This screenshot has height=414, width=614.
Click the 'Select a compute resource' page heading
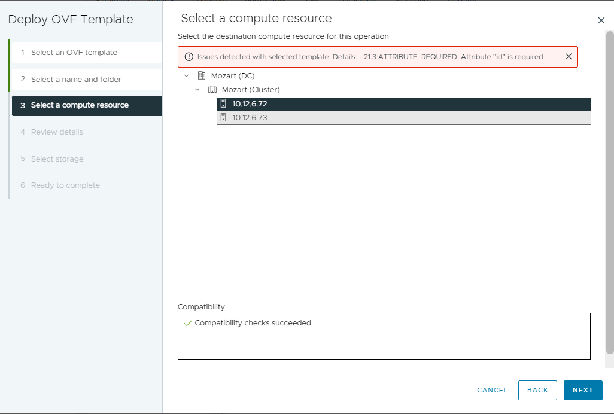pyautogui.click(x=256, y=19)
